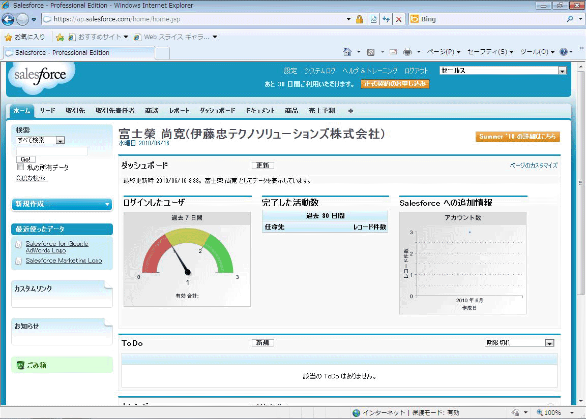Screen dimensions: 586x419
Task: Click the compatibility view icon in address bar
Action: point(373,19)
